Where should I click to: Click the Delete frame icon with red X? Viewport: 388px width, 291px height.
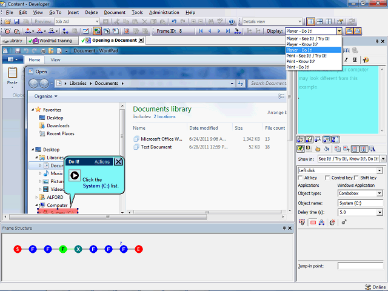click(x=41, y=31)
